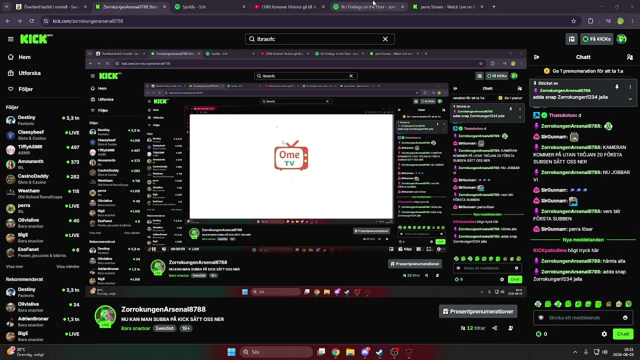Click the Swedish language tag
The image size is (640, 360).
pyautogui.click(x=164, y=328)
